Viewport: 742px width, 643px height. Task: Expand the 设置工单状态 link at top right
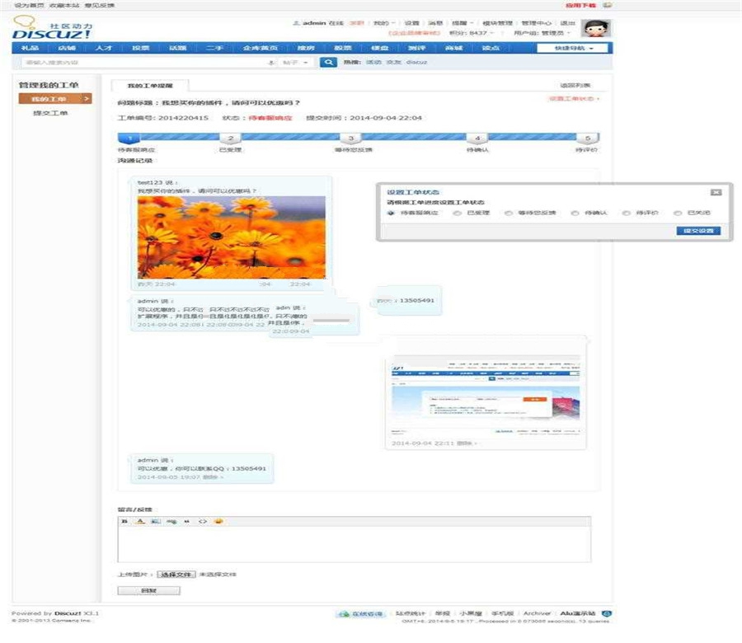pyautogui.click(x=574, y=99)
